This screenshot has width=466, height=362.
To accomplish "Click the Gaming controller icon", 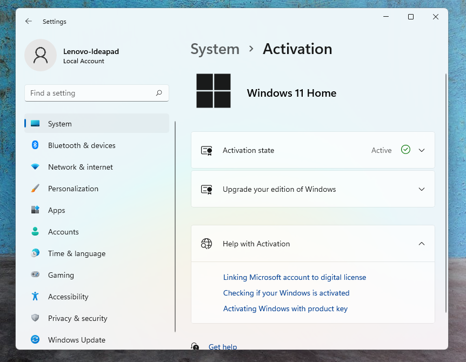I will coord(35,274).
